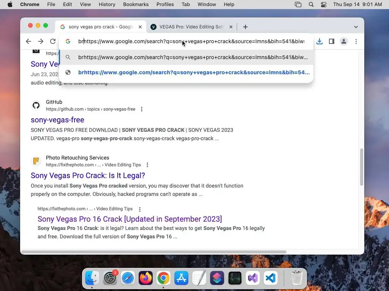The height and width of the screenshot is (291, 389).
Task: Click the fixthephoto F favicon
Action: [x=36, y=161]
